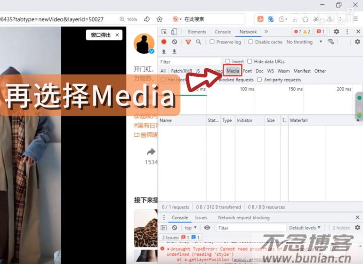
Task: Clear the network log
Action: (x=174, y=42)
